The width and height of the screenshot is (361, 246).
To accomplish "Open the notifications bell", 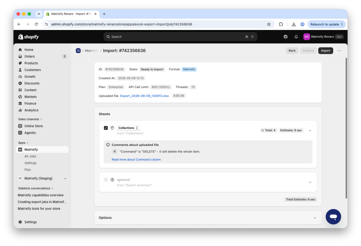I will [x=296, y=37].
